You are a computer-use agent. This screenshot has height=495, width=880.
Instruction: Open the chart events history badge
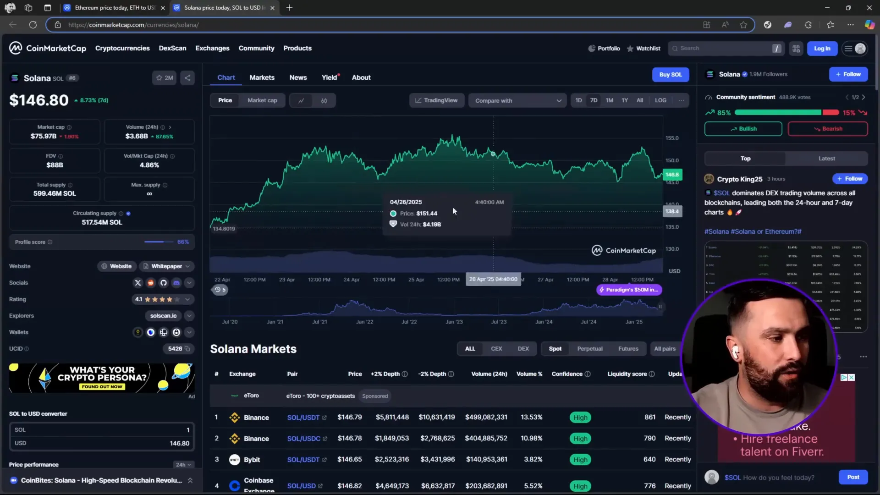tap(220, 290)
